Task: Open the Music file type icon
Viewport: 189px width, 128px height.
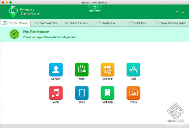Action: click(56, 93)
